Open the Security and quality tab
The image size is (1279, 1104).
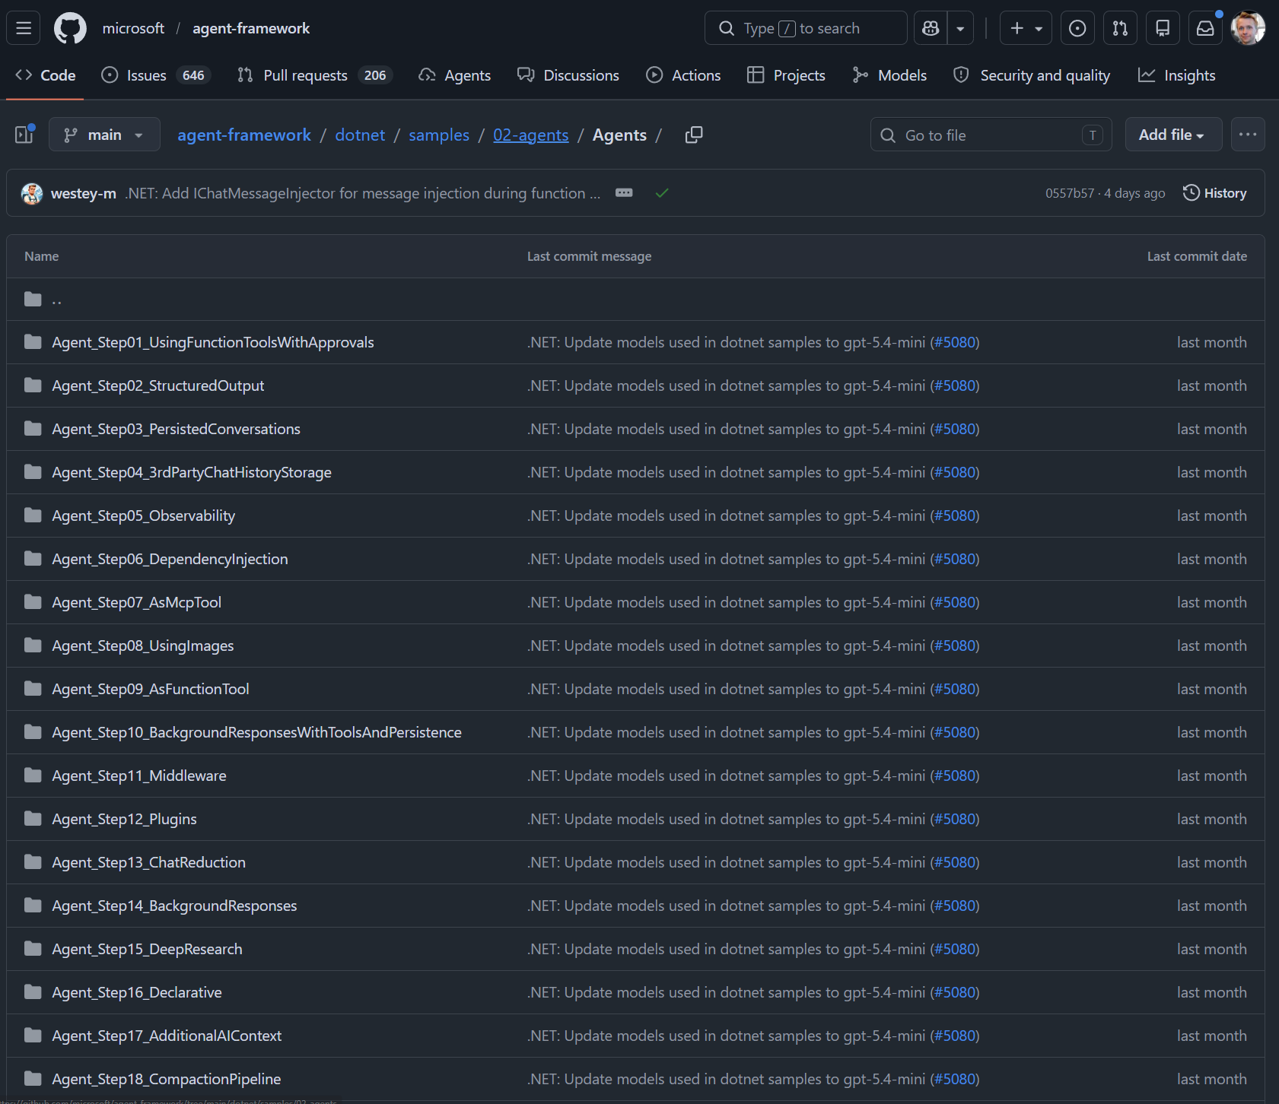point(1032,75)
